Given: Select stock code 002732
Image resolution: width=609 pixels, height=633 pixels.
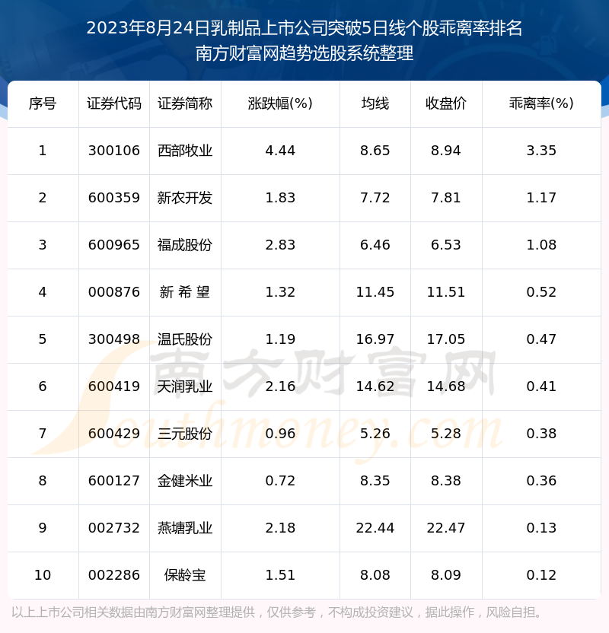Looking at the screenshot, I should [114, 528].
